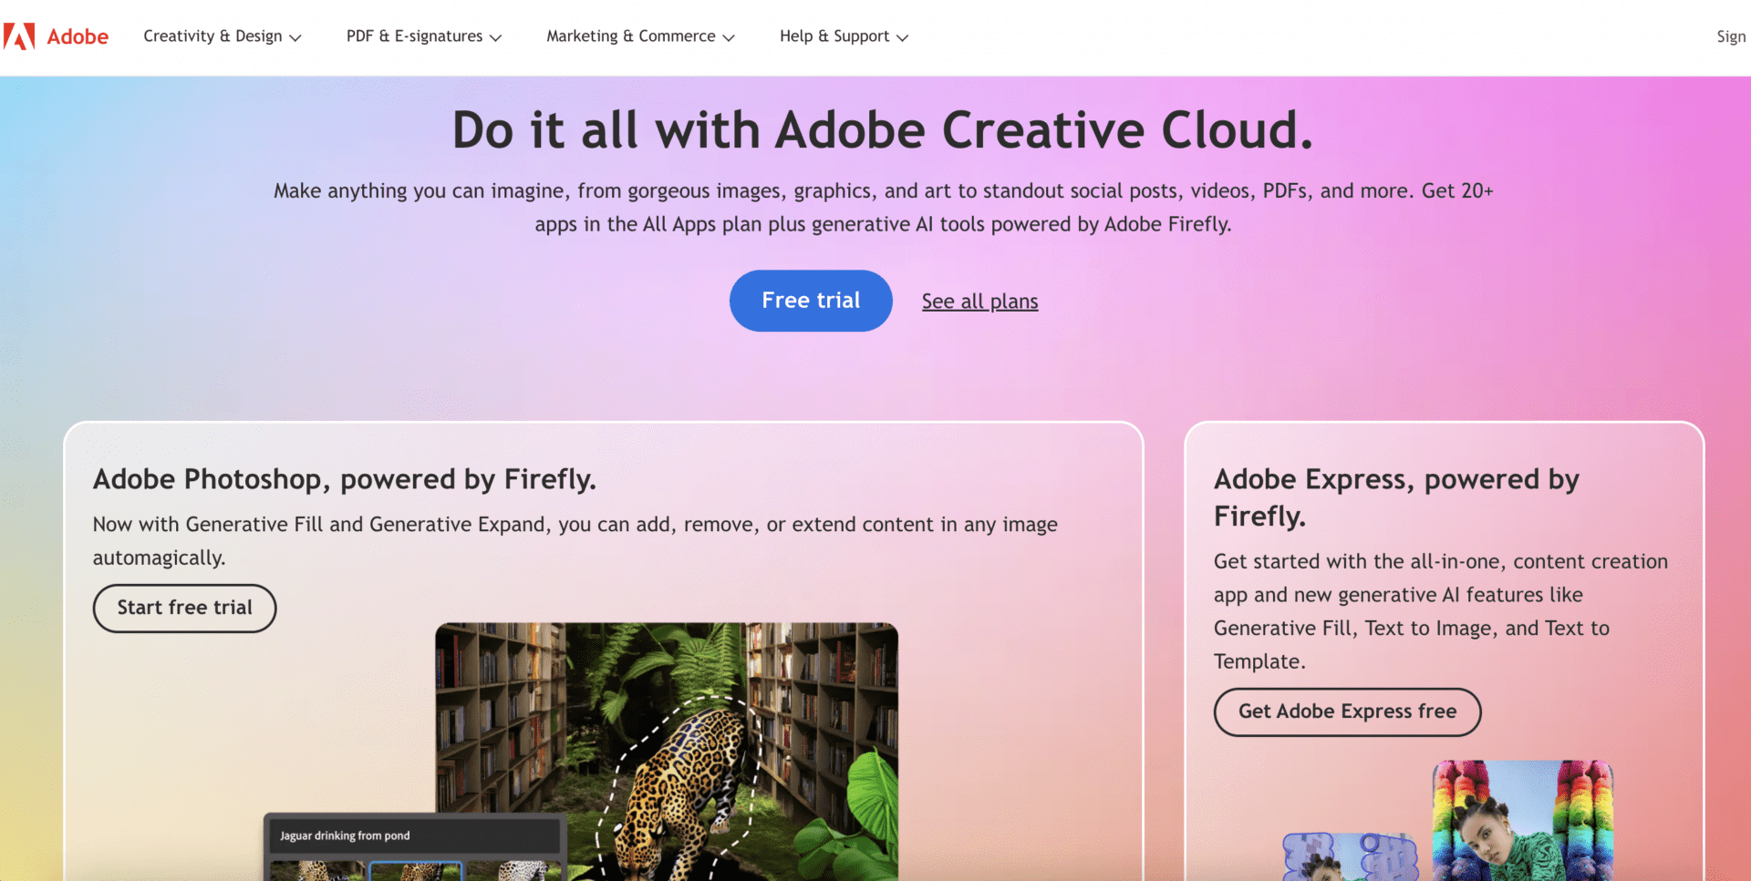1751x881 pixels.
Task: Select the blue-highlighted middle jaguar thumbnail
Action: [x=416, y=871]
